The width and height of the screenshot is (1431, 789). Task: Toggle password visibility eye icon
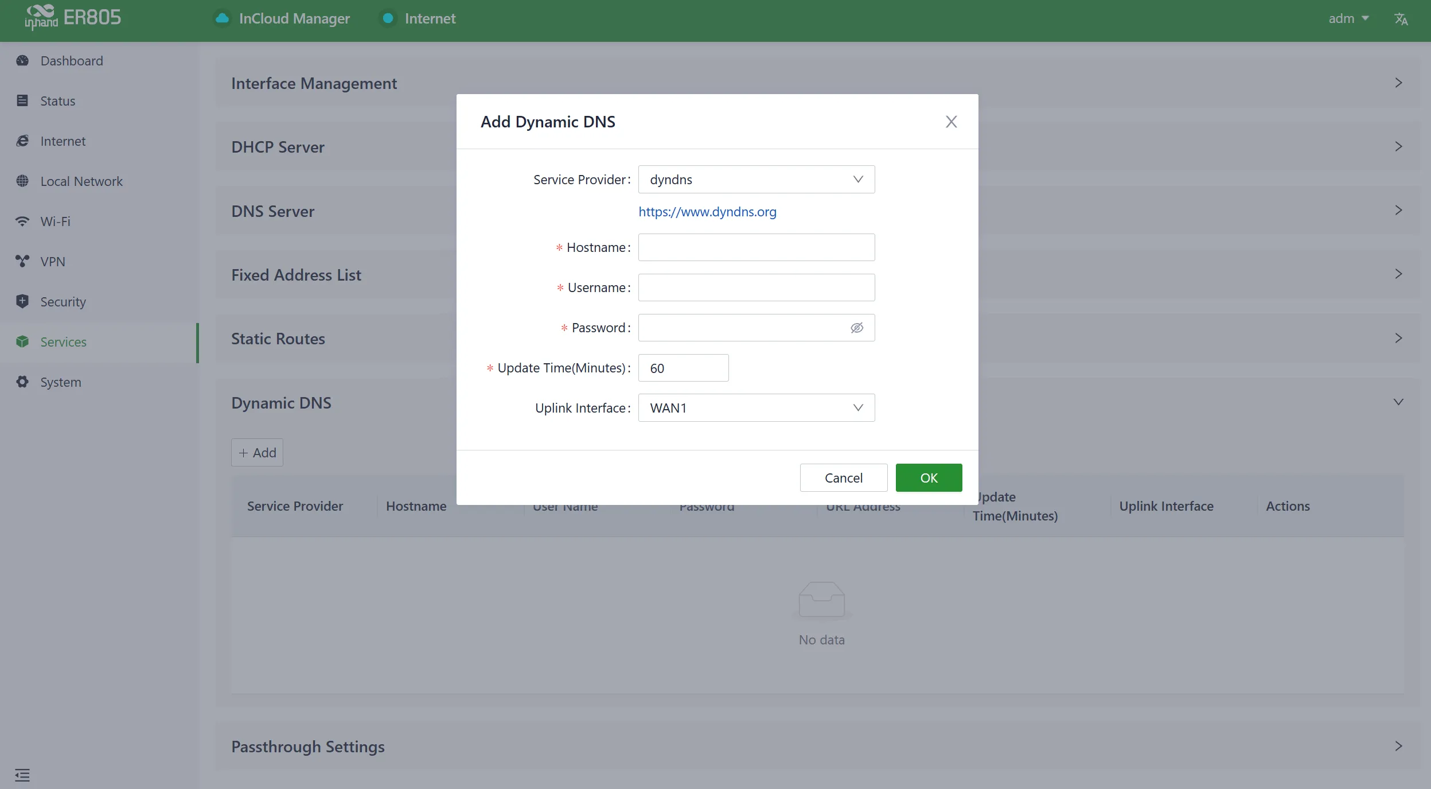point(857,328)
